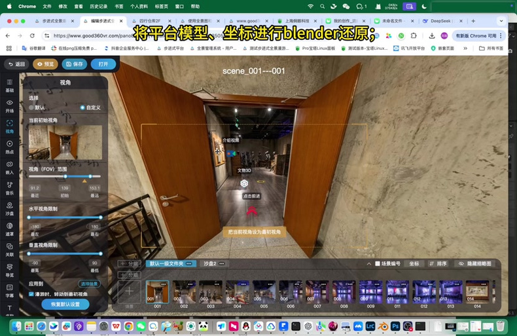Open options menu of 默认一级文件夹 tab
The width and height of the screenshot is (517, 336).
coord(189,263)
